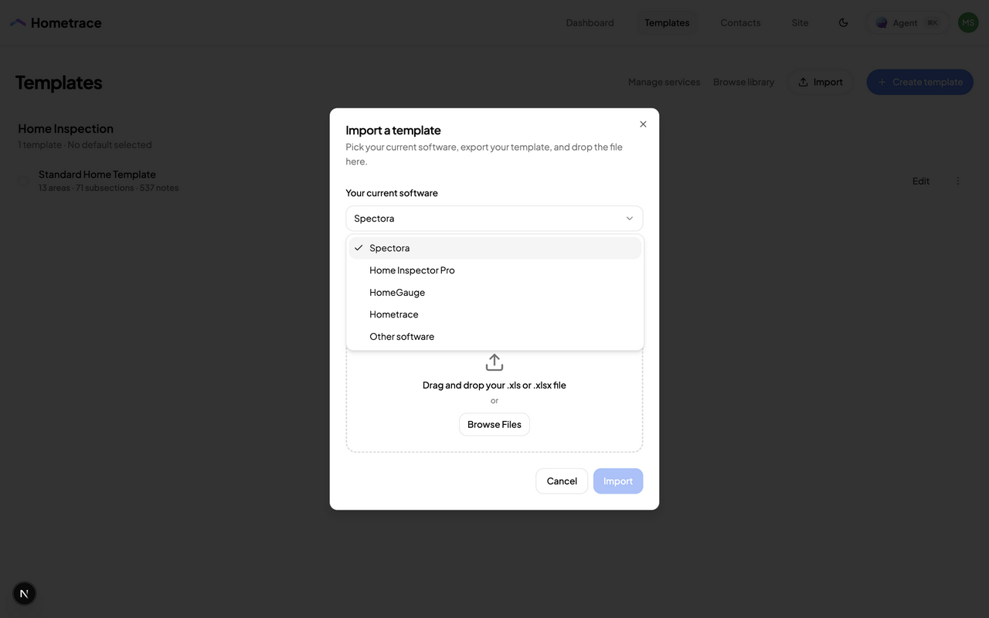Click the "13 areas · 71 subsections · 537 notes" text
Image resolution: width=989 pixels, height=618 pixels.
coord(108,188)
